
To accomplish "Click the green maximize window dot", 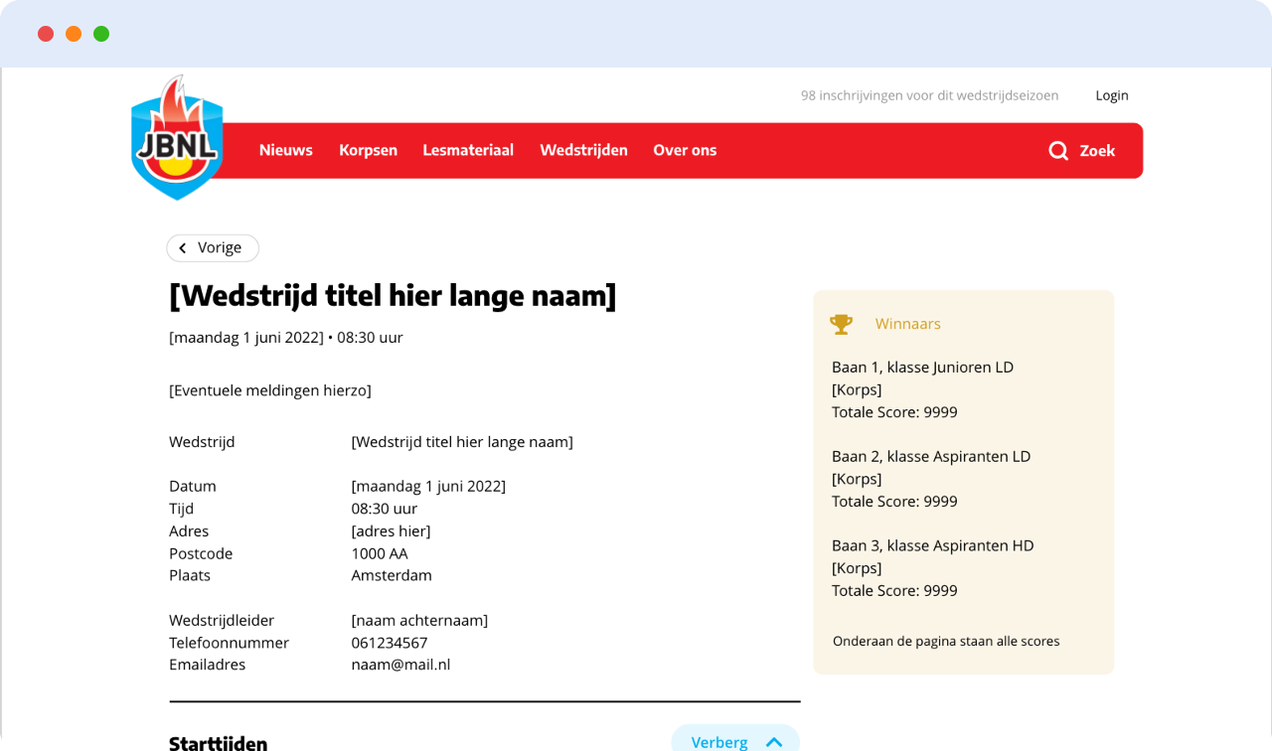I will [101, 34].
